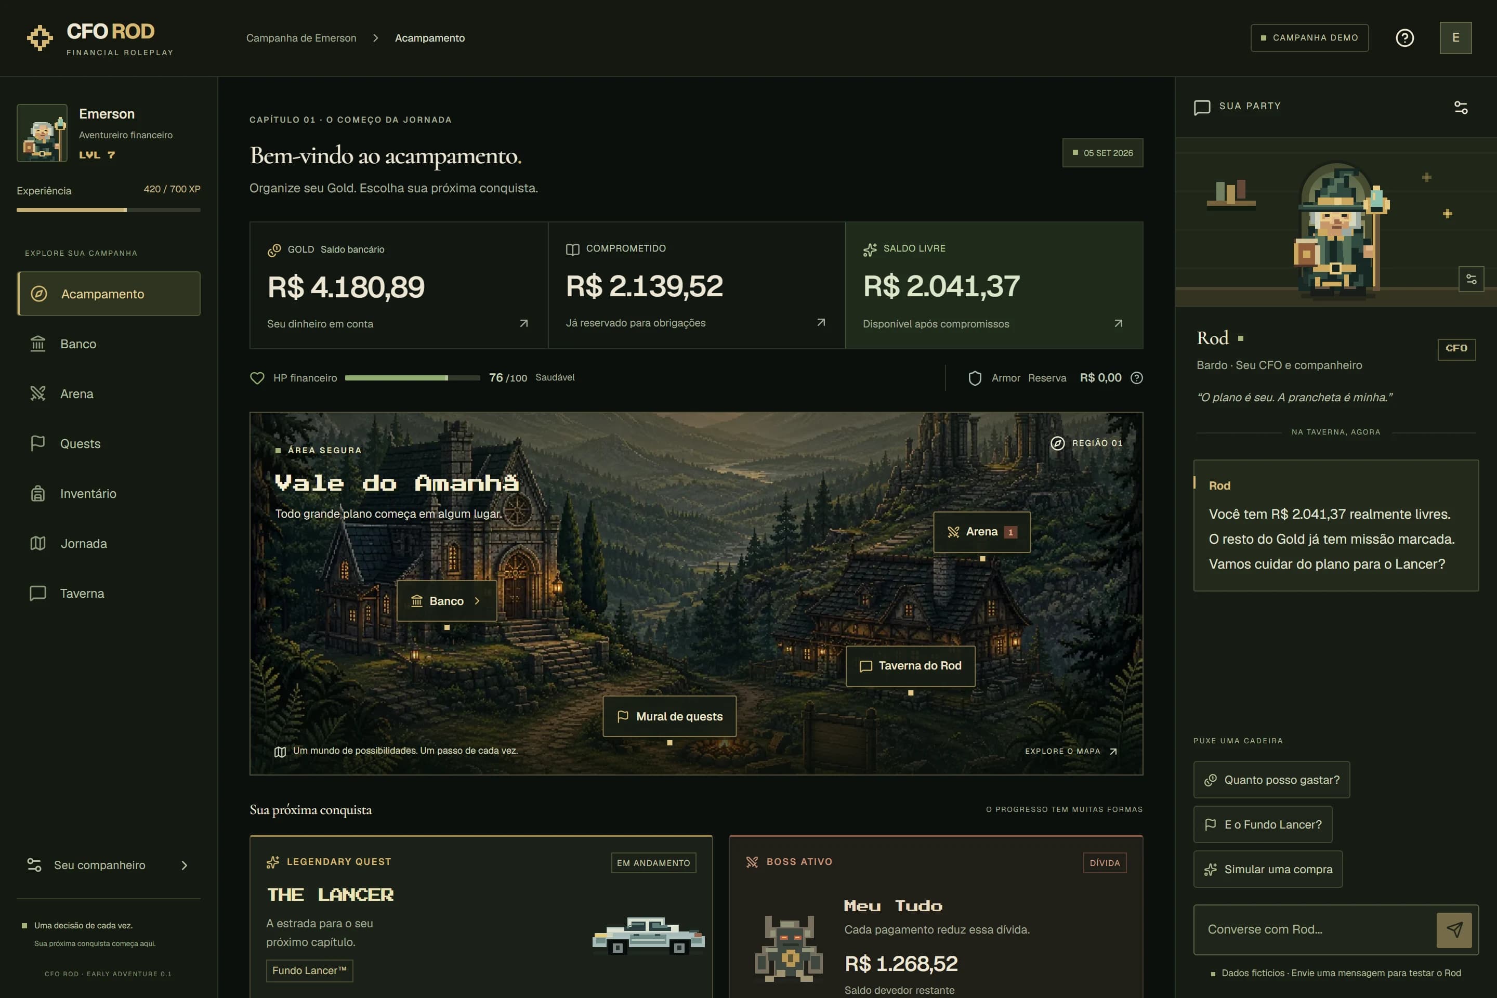
Task: Send message with paper plane icon
Action: click(x=1454, y=930)
